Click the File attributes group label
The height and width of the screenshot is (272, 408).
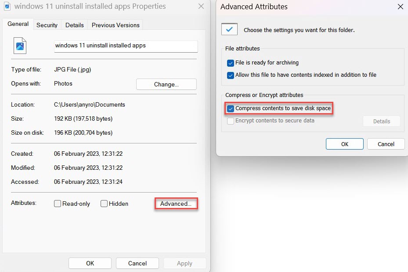click(242, 48)
